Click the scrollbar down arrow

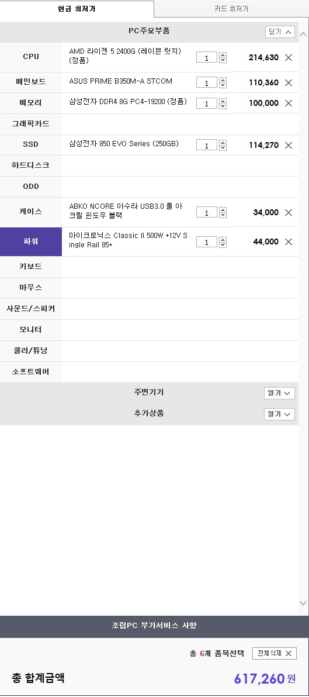(x=303, y=603)
